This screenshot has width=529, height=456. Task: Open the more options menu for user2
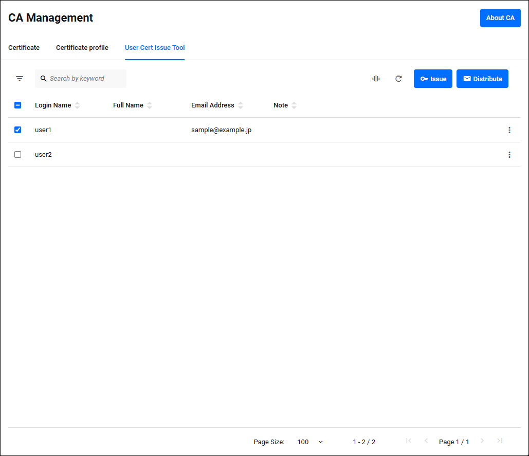509,154
